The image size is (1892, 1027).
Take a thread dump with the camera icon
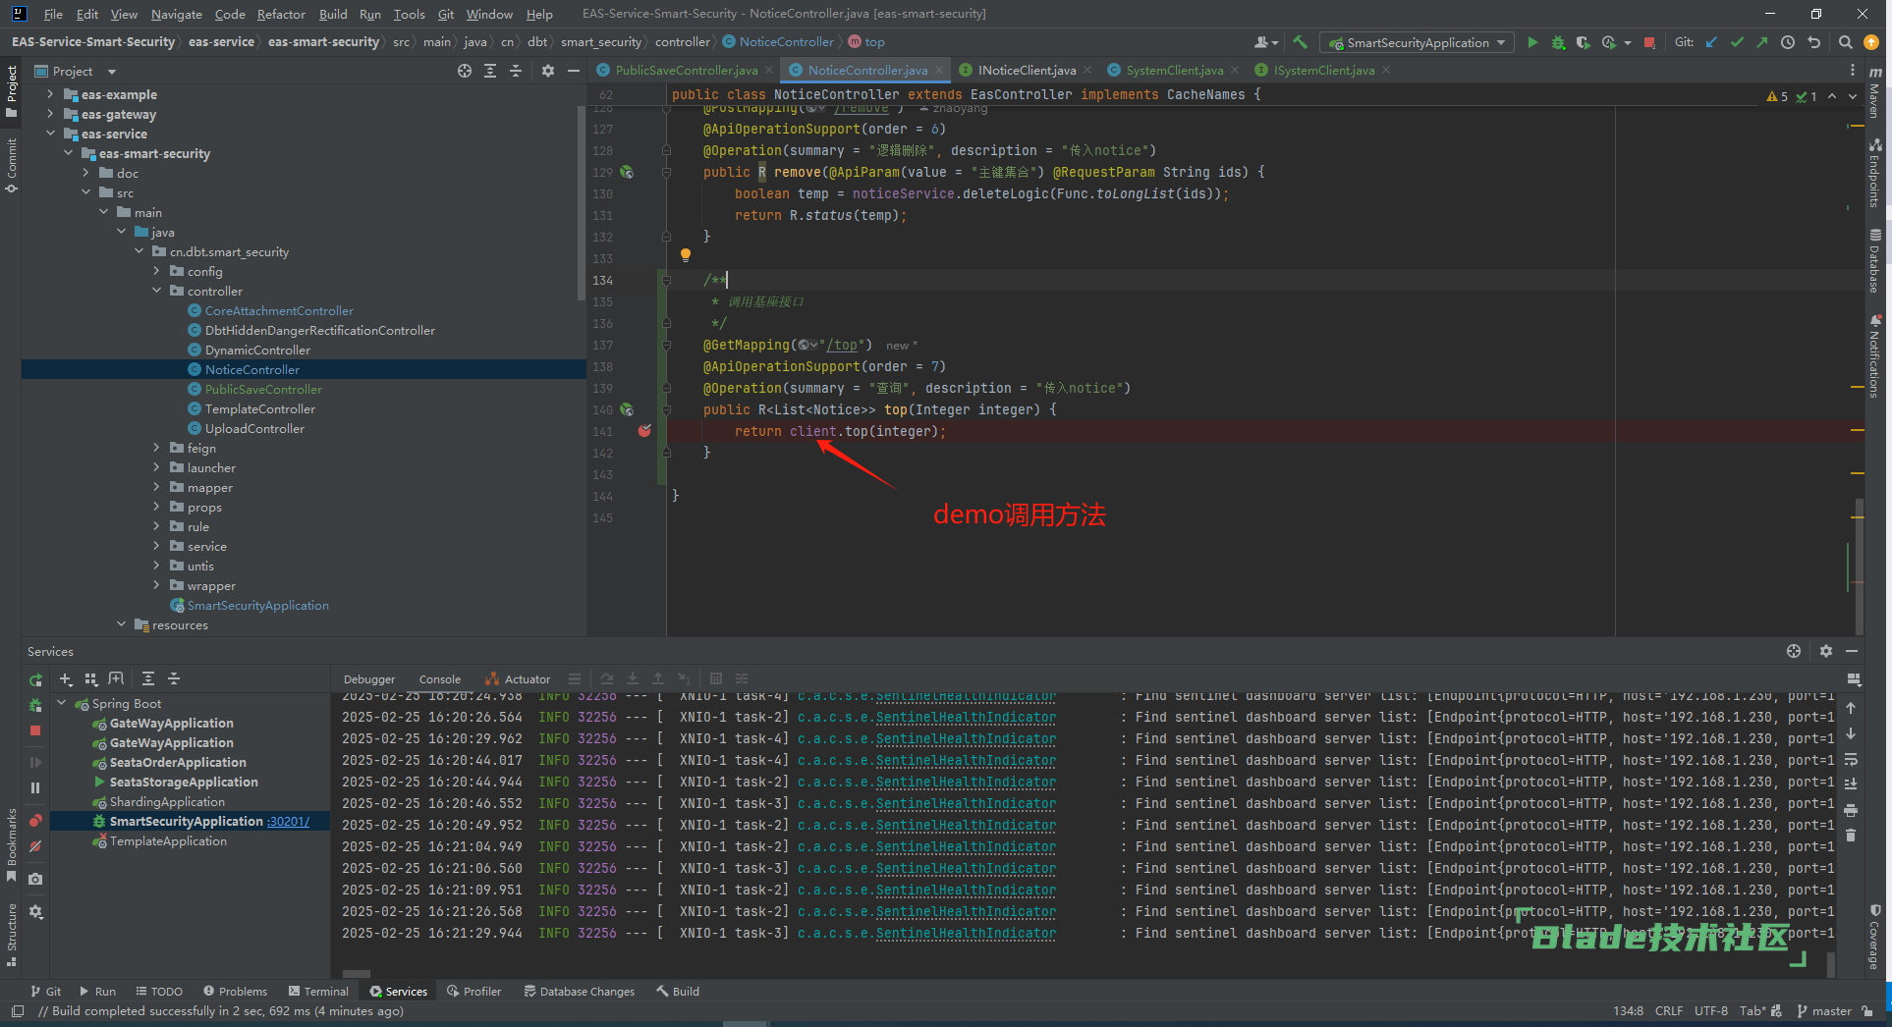pos(35,879)
